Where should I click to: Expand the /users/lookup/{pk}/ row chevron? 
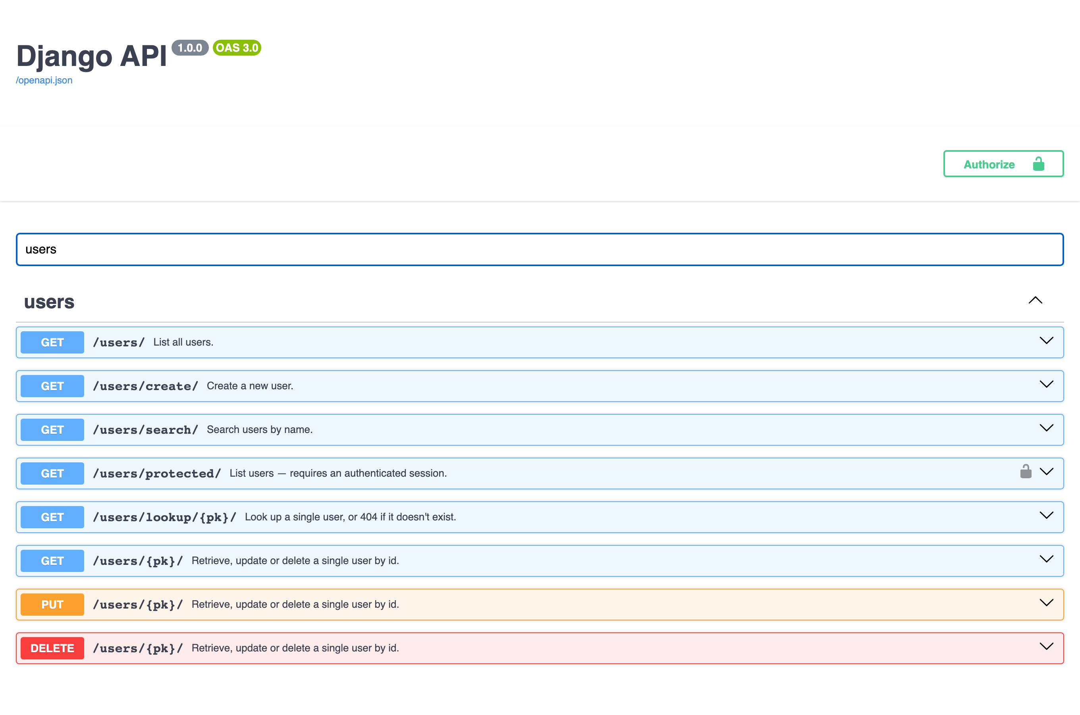[x=1046, y=516]
